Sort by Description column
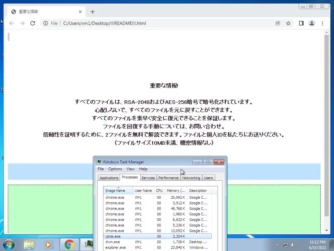Image resolution: width=334 pixels, height=251 pixels. tap(199, 191)
